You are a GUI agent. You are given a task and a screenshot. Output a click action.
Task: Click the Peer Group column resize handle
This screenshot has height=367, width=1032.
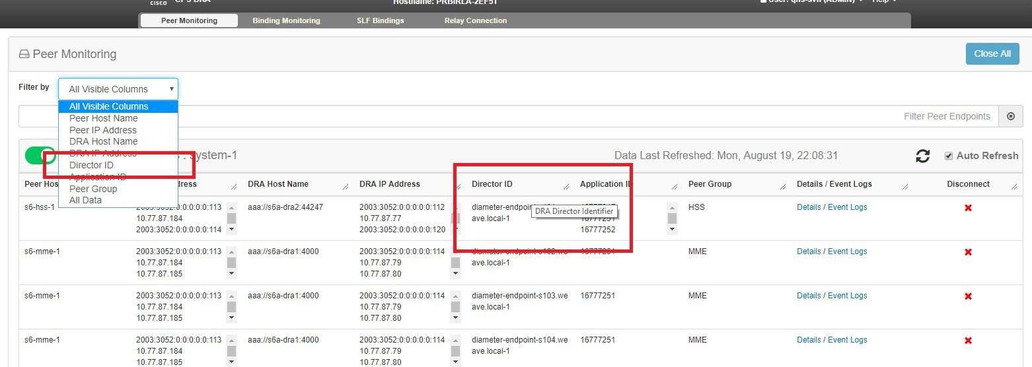point(782,187)
